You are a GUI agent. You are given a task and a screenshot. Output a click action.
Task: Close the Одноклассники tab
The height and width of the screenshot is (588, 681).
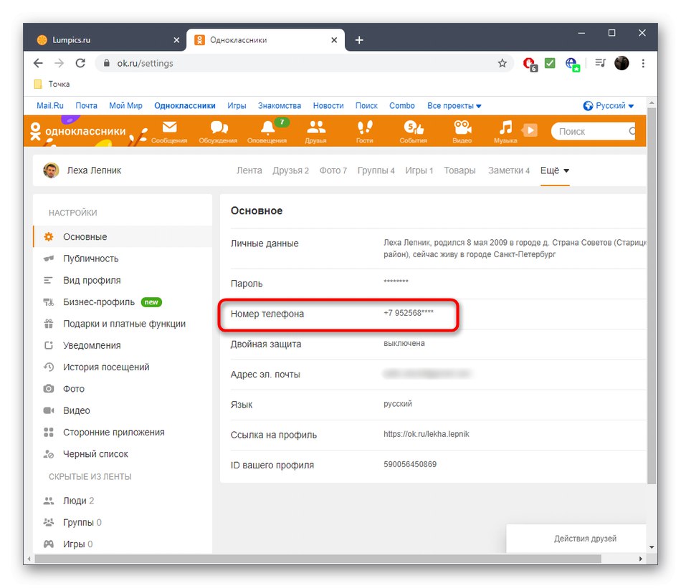334,40
